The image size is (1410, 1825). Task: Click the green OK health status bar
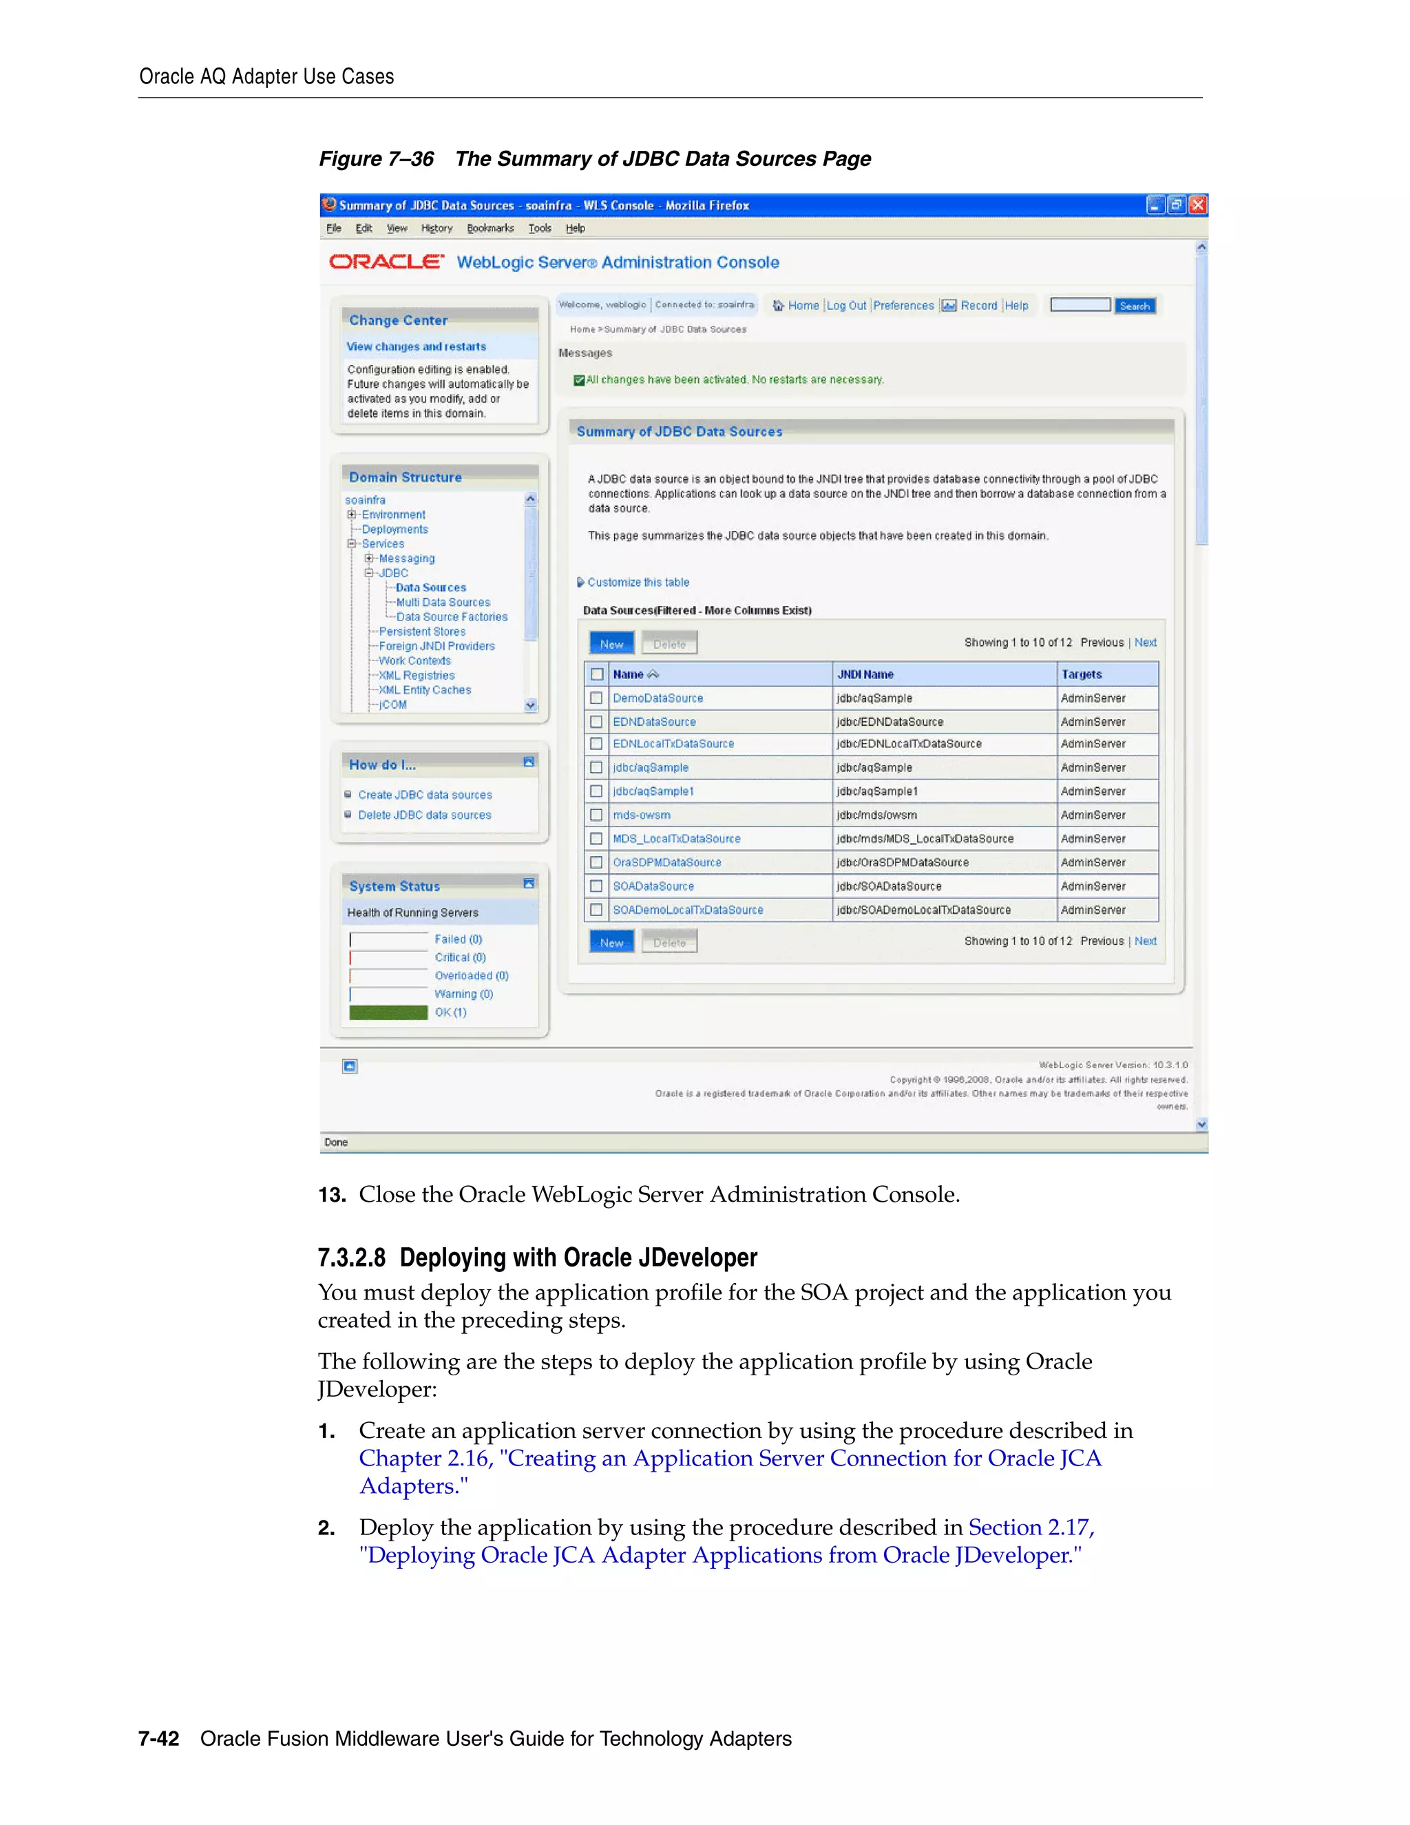coord(388,1012)
